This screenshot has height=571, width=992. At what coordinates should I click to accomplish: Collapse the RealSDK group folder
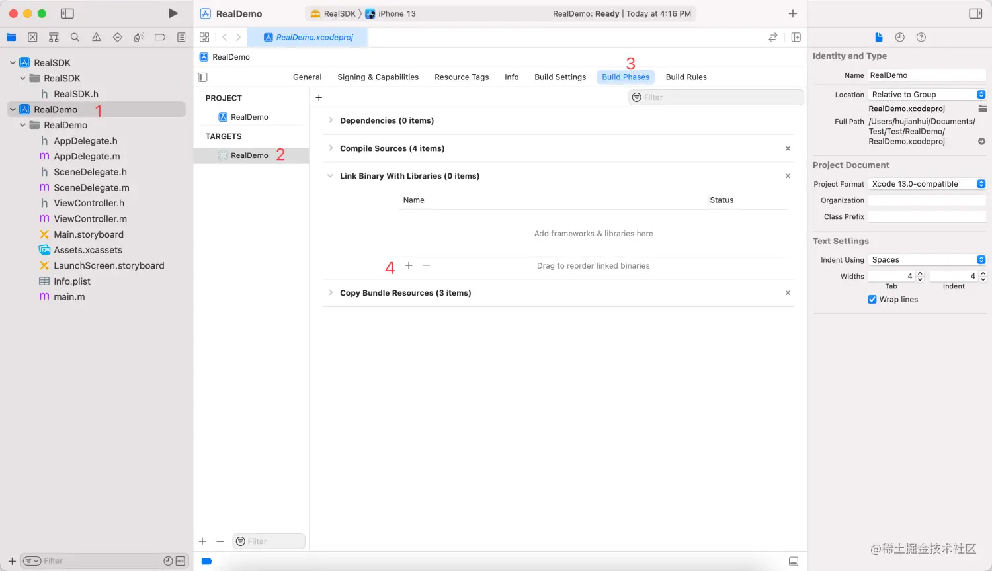22,78
